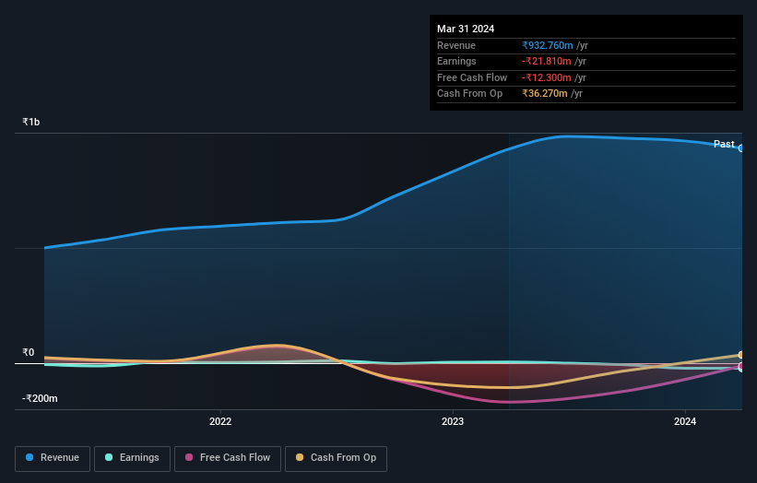Image resolution: width=757 pixels, height=483 pixels.
Task: Click the 2022 x-axis label
Action: point(220,421)
